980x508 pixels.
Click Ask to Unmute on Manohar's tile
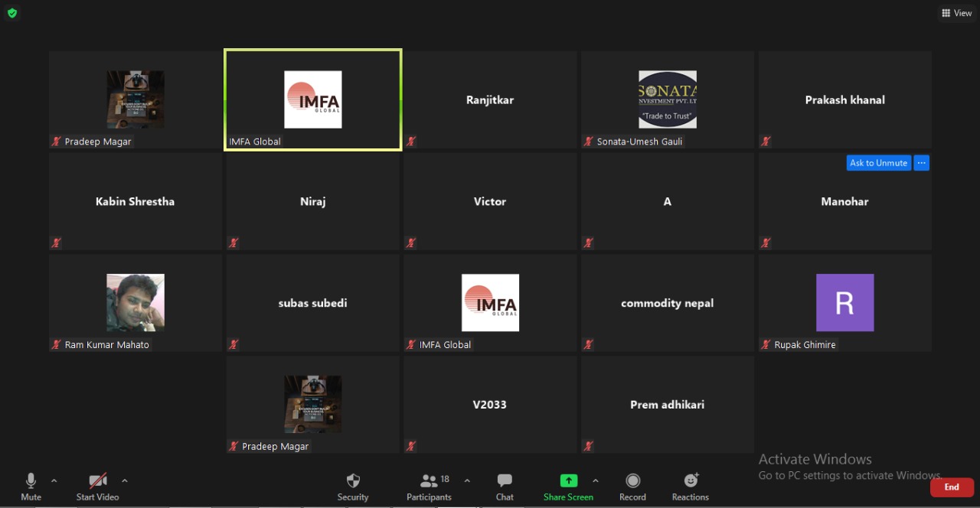tap(879, 163)
